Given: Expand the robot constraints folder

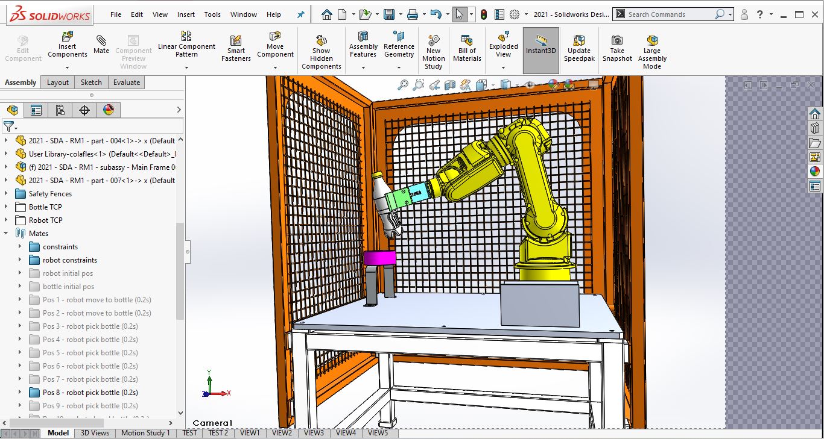Looking at the screenshot, I should 20,260.
